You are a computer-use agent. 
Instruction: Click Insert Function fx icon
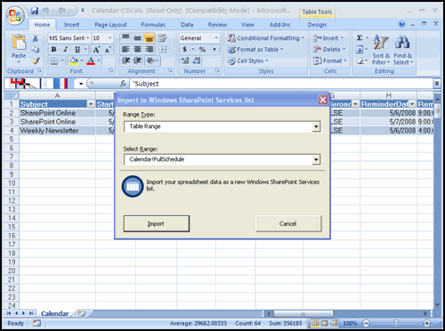click(x=123, y=84)
